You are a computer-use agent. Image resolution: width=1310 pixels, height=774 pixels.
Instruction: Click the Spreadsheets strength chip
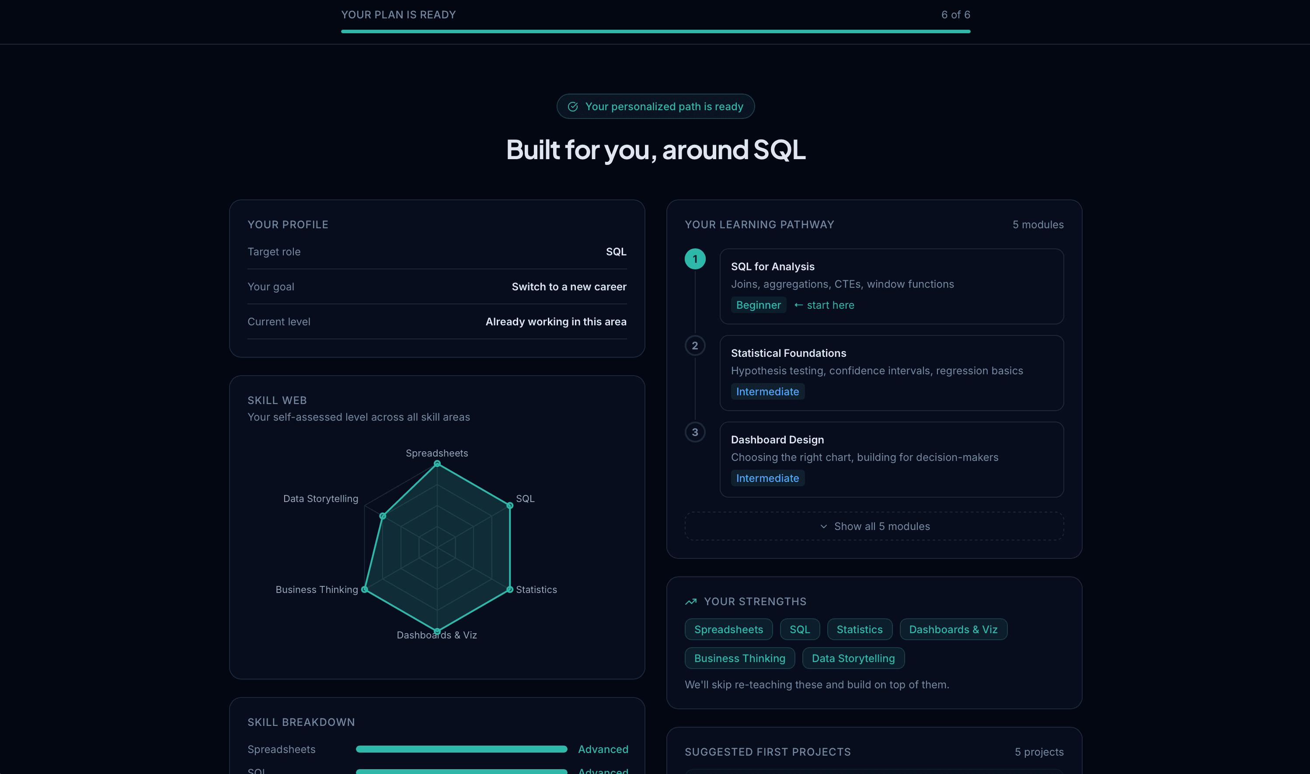(728, 630)
